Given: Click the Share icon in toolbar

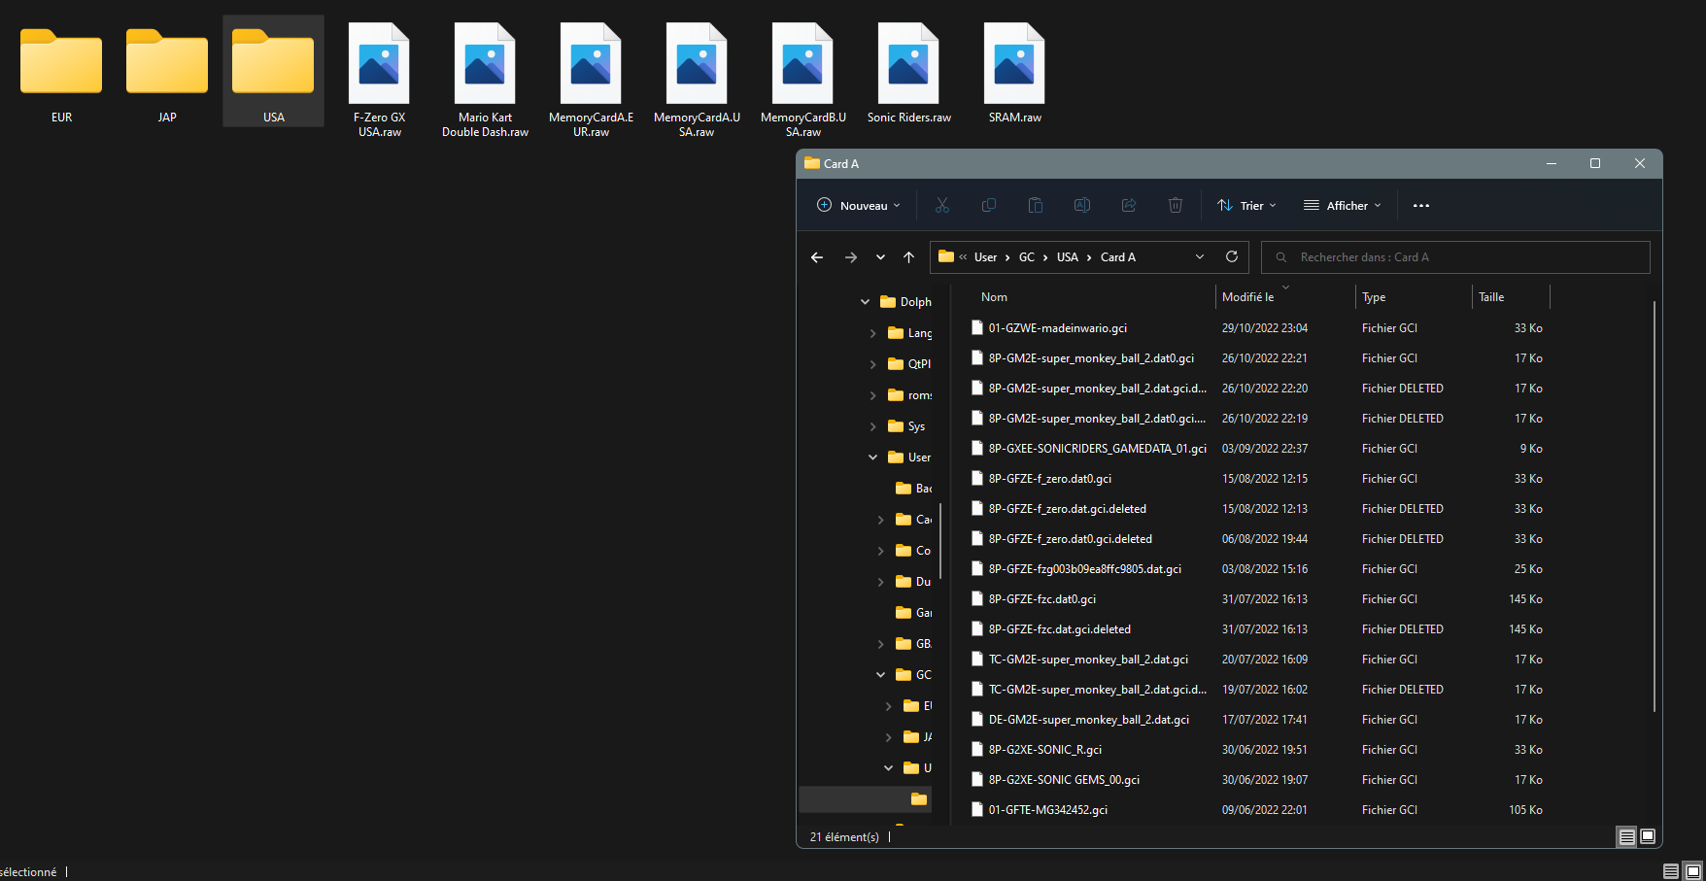Looking at the screenshot, I should coord(1129,205).
